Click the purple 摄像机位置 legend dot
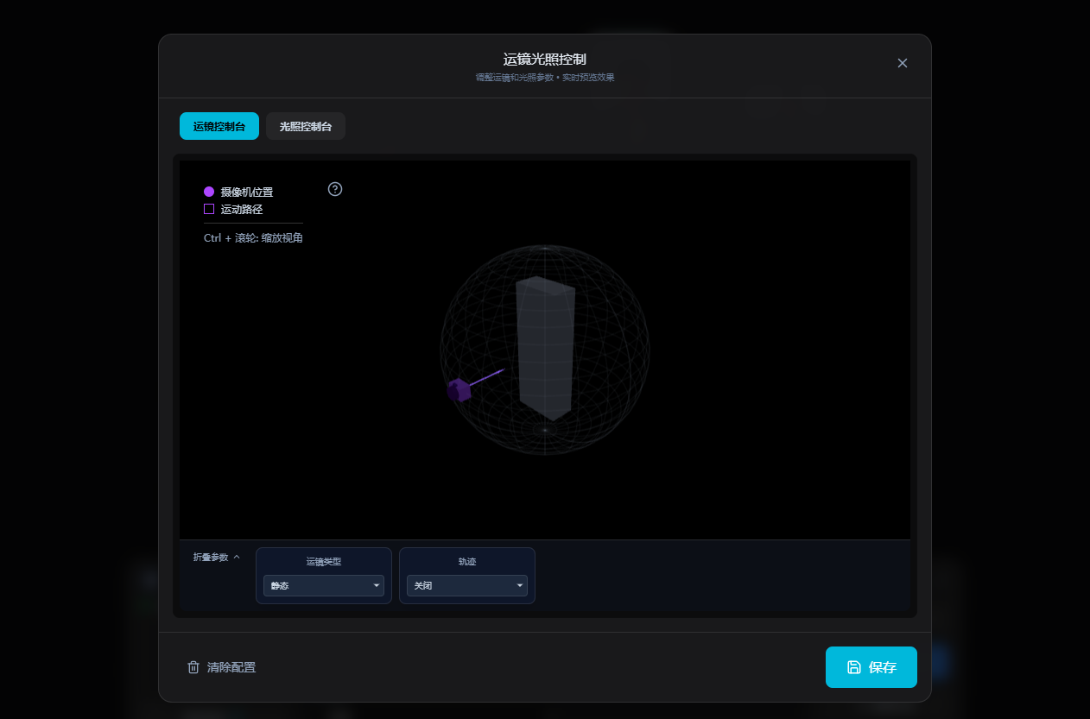The width and height of the screenshot is (1090, 719). coord(209,192)
